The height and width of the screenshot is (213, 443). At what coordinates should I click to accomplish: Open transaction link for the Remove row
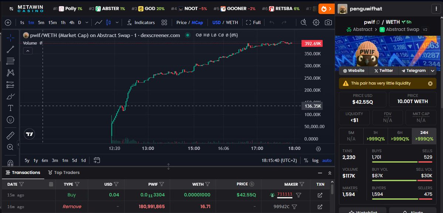click(320, 207)
